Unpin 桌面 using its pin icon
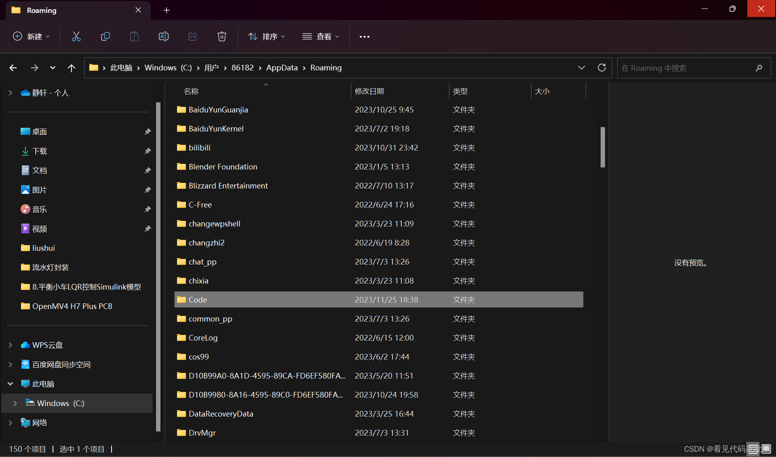The image size is (776, 457). point(148,131)
